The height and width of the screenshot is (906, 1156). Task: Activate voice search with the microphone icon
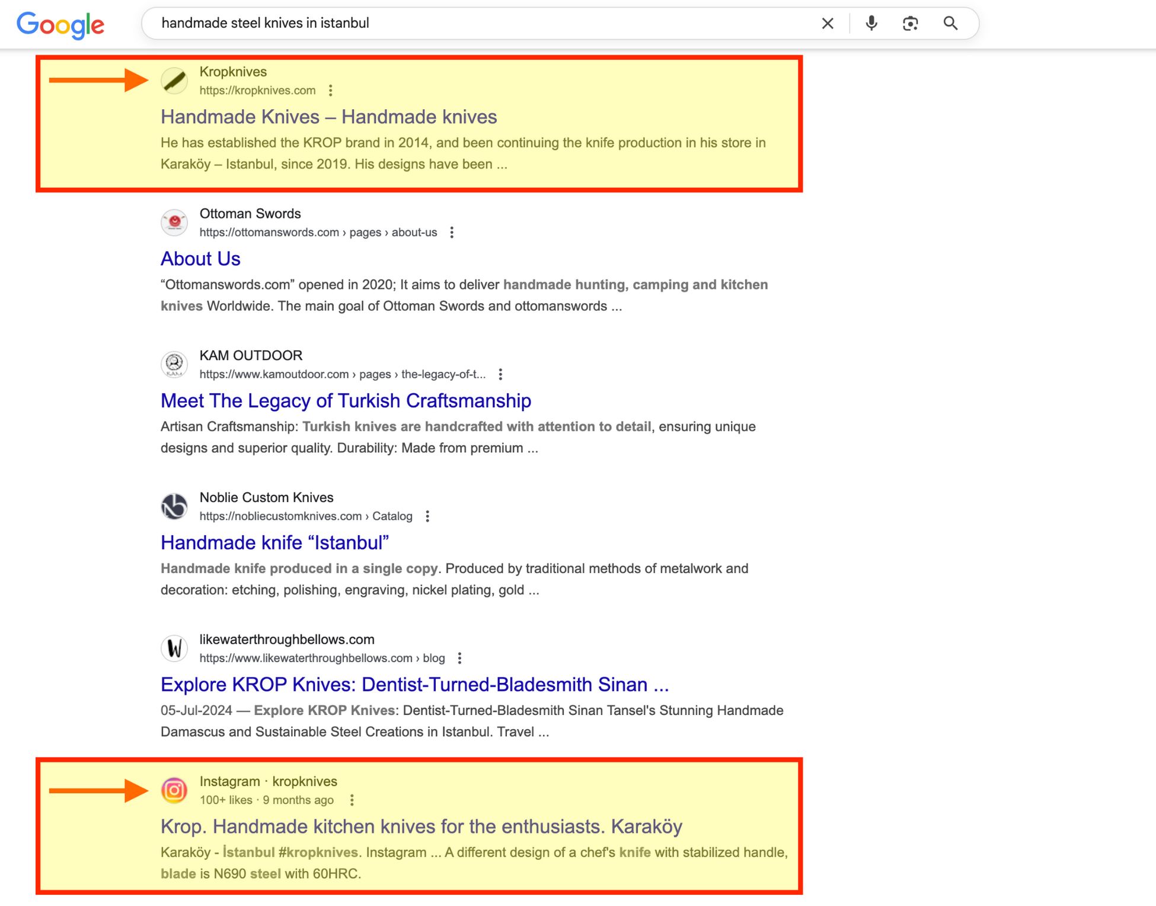click(871, 24)
